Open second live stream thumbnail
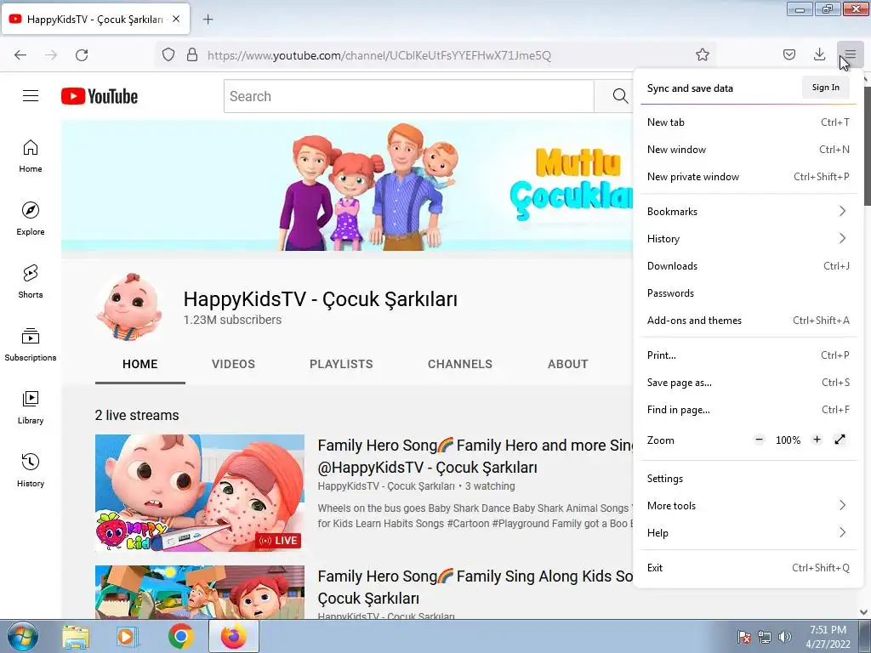This screenshot has height=653, width=871. click(x=200, y=592)
